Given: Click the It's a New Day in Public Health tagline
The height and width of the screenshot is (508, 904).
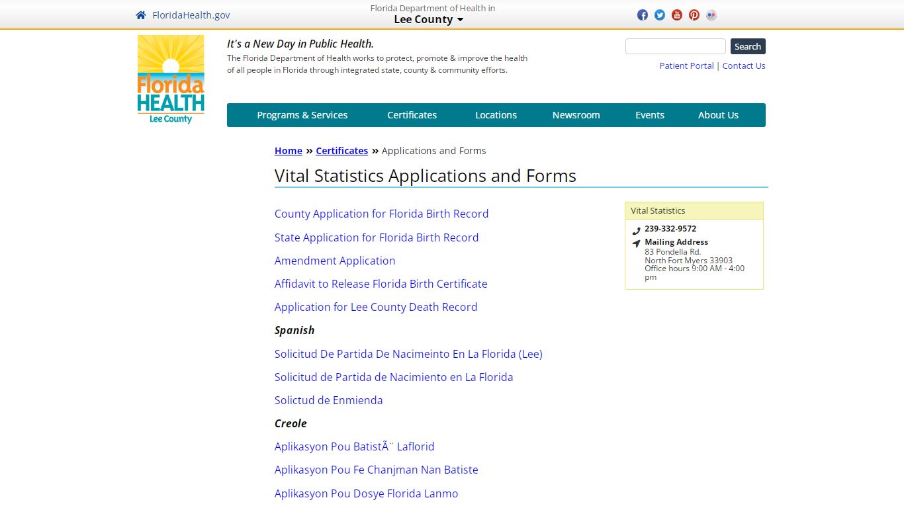Looking at the screenshot, I should pos(300,44).
